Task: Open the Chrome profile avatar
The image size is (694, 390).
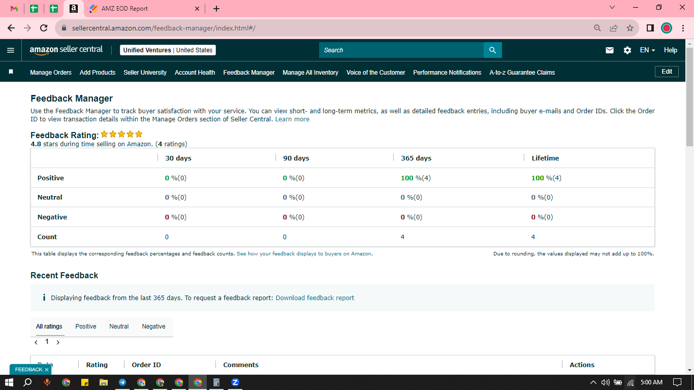Action: (x=667, y=28)
